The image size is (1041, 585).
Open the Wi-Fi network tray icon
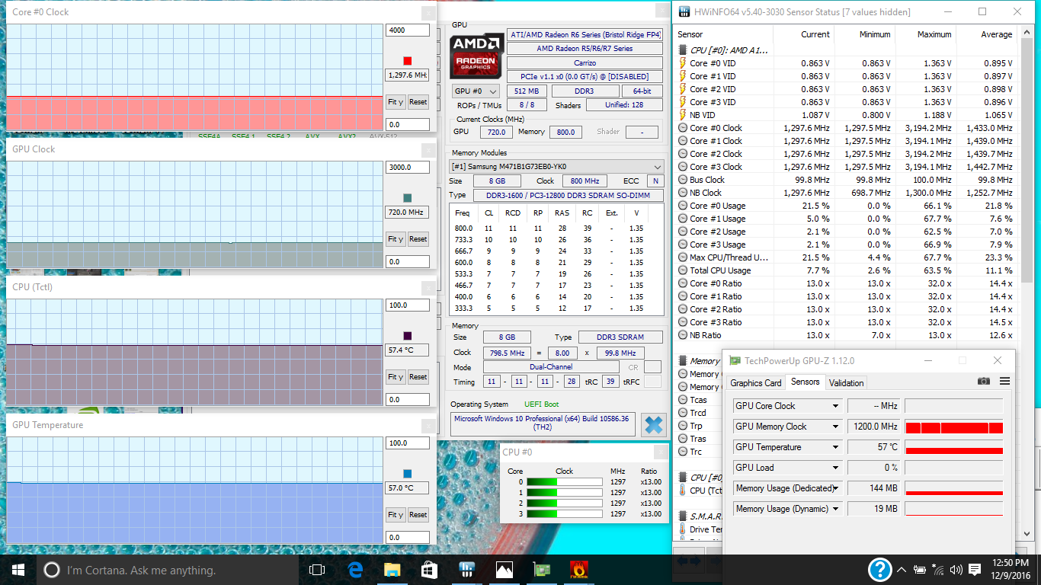pos(938,569)
